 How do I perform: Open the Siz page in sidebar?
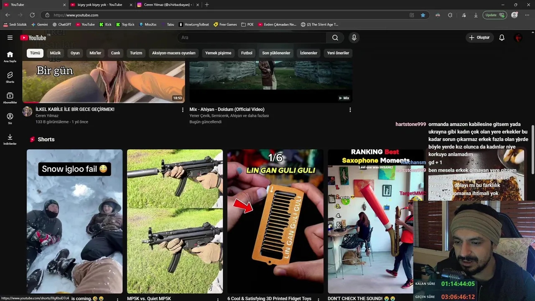10,118
